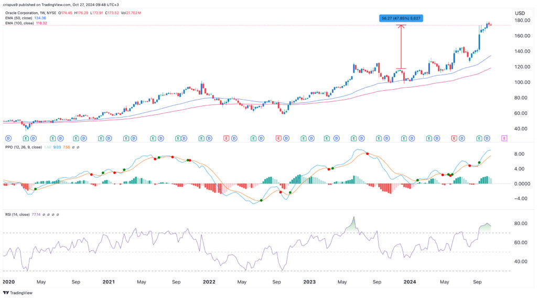
Task: Click the first dividend D marker before the first earnings E marker
Action: [8, 139]
